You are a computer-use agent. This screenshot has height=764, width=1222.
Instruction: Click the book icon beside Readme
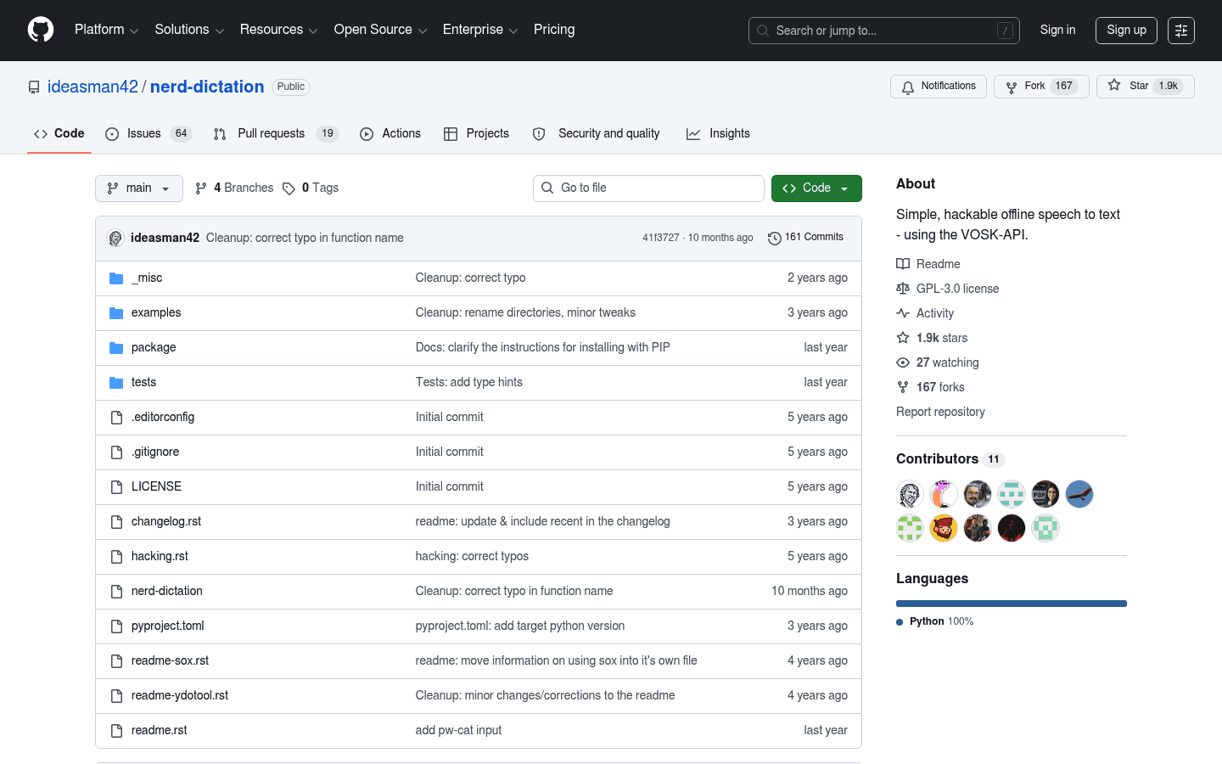[903, 264]
